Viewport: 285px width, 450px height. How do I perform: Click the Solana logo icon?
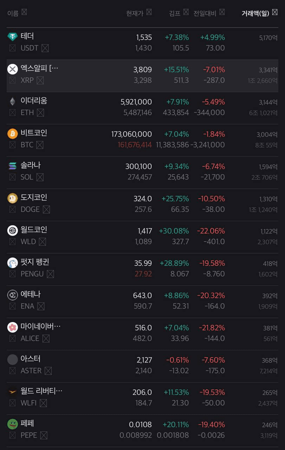[13, 166]
